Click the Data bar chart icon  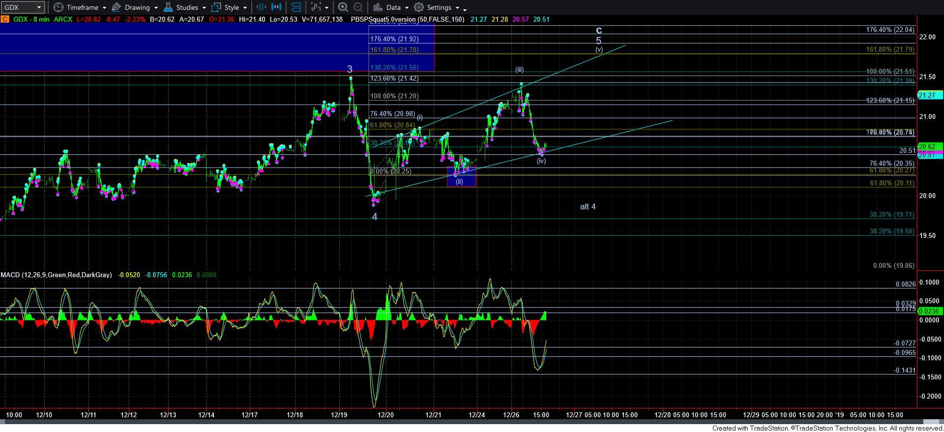coord(378,7)
